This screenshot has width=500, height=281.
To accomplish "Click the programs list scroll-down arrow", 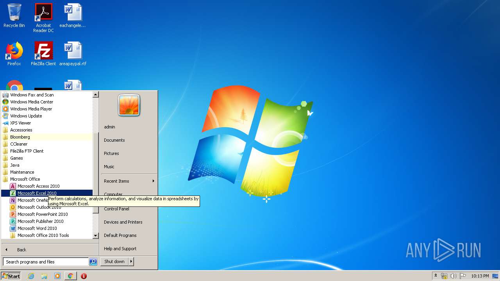I will [96, 236].
